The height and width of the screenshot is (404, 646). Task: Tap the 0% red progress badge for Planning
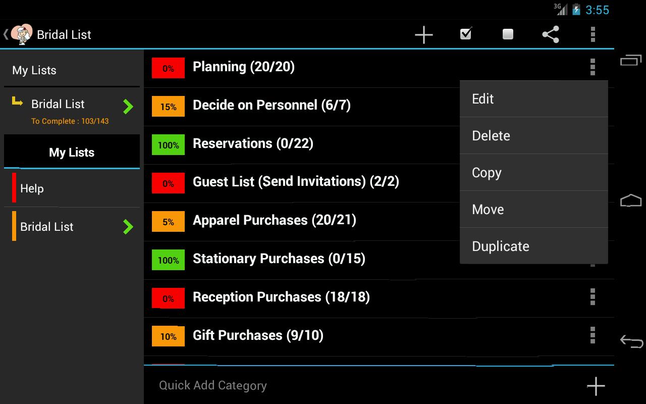pyautogui.click(x=168, y=68)
